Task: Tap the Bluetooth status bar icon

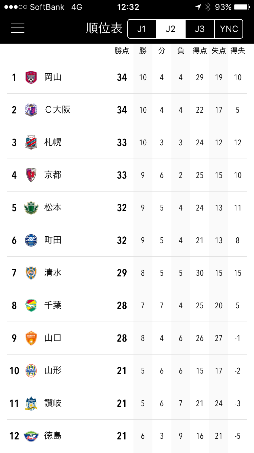Action: pos(208,7)
